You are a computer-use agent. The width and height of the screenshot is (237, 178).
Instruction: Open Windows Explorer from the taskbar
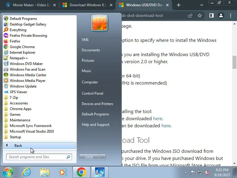tap(45, 172)
